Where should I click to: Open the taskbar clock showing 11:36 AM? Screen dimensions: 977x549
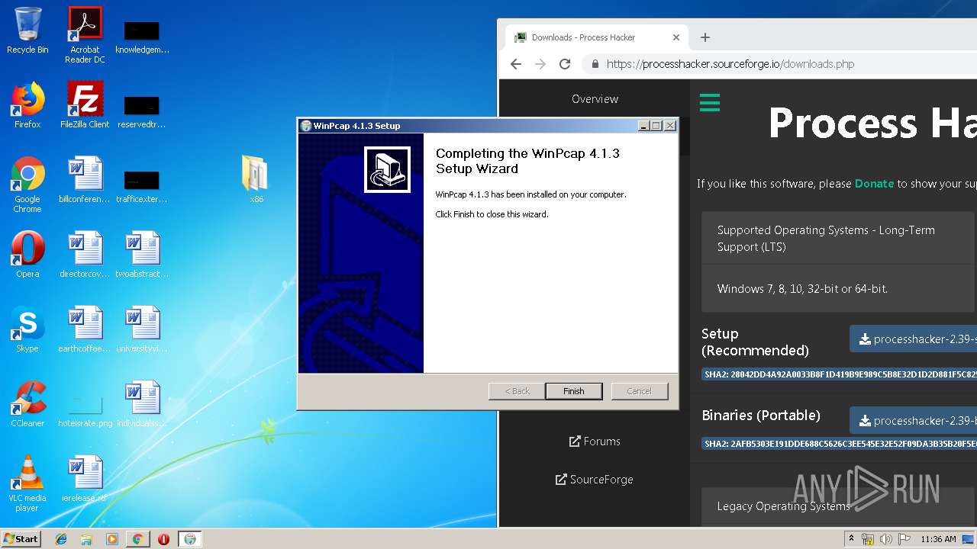click(938, 539)
